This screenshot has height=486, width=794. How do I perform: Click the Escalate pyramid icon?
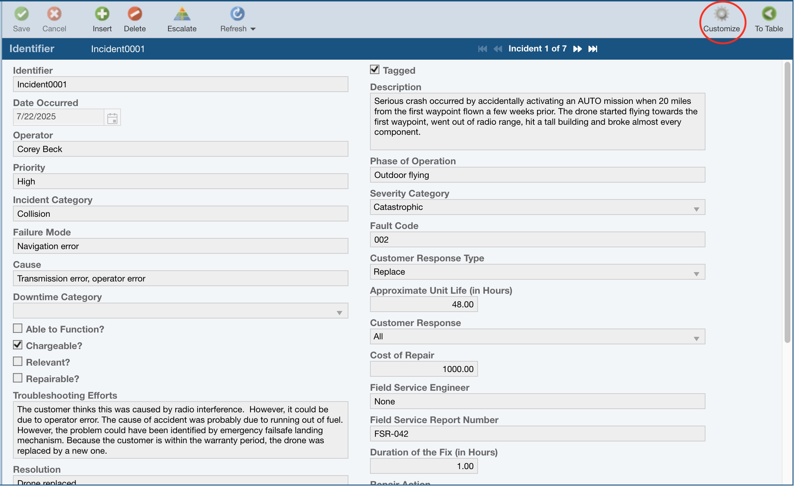182,14
